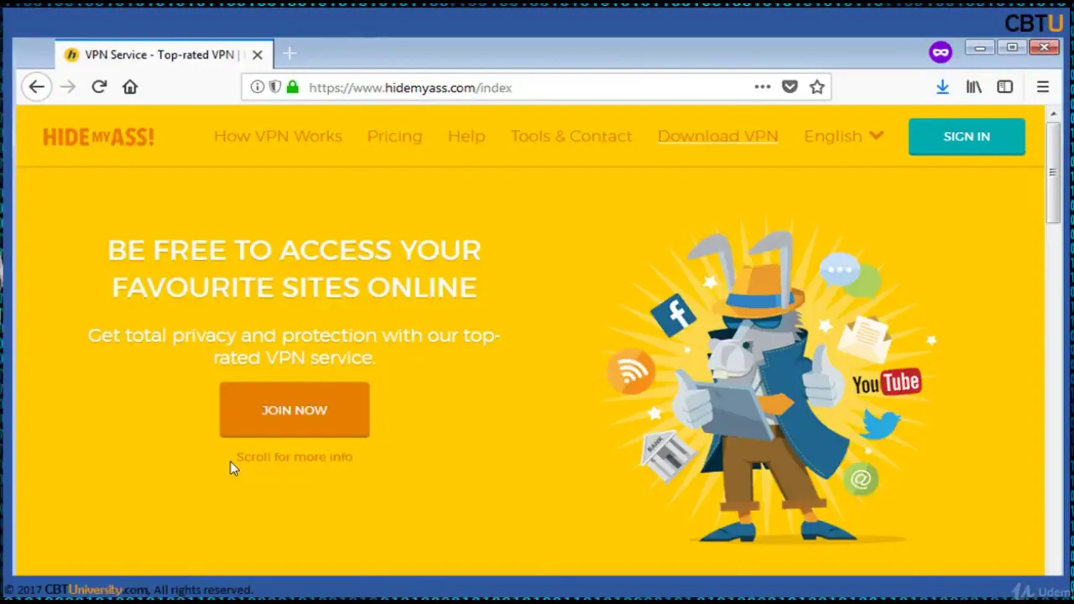
Task: Click the YouTube logo in the illustration
Action: tap(887, 383)
